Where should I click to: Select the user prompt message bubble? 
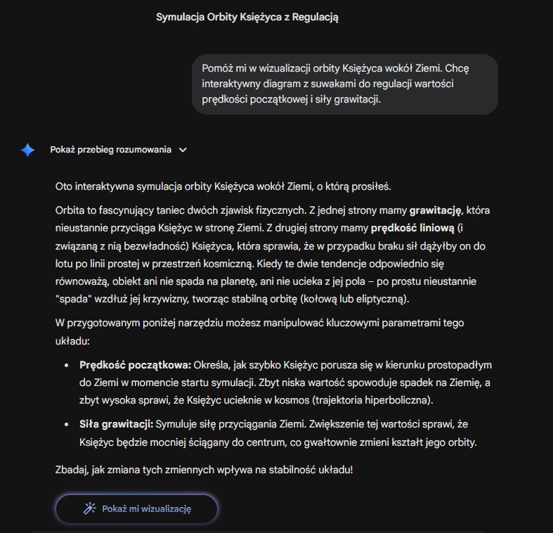(x=345, y=84)
